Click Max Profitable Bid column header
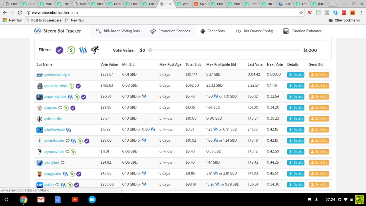Image resolution: width=366 pixels, height=206 pixels. [221, 64]
